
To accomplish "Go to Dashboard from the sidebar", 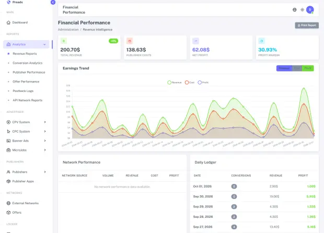I will tap(20, 22).
